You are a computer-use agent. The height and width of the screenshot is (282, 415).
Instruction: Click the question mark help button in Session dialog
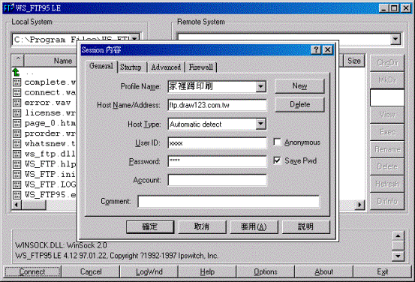[316, 49]
